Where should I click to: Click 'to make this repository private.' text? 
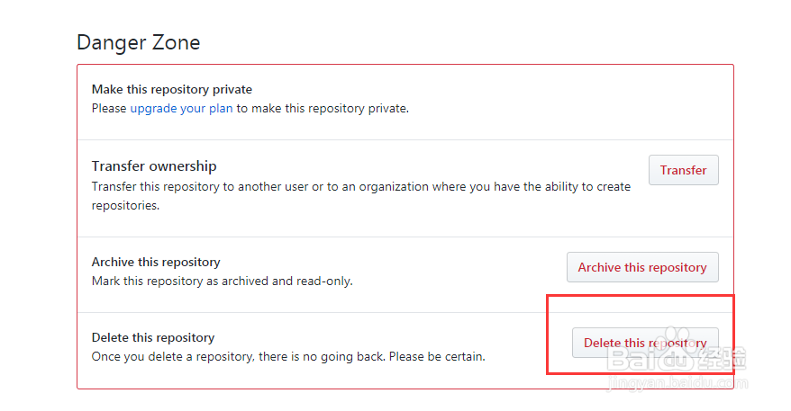(x=323, y=109)
